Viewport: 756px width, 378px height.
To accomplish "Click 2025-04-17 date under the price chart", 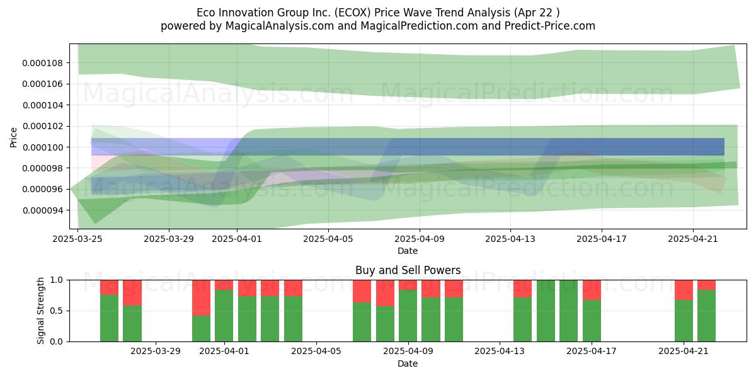I will [x=602, y=239].
